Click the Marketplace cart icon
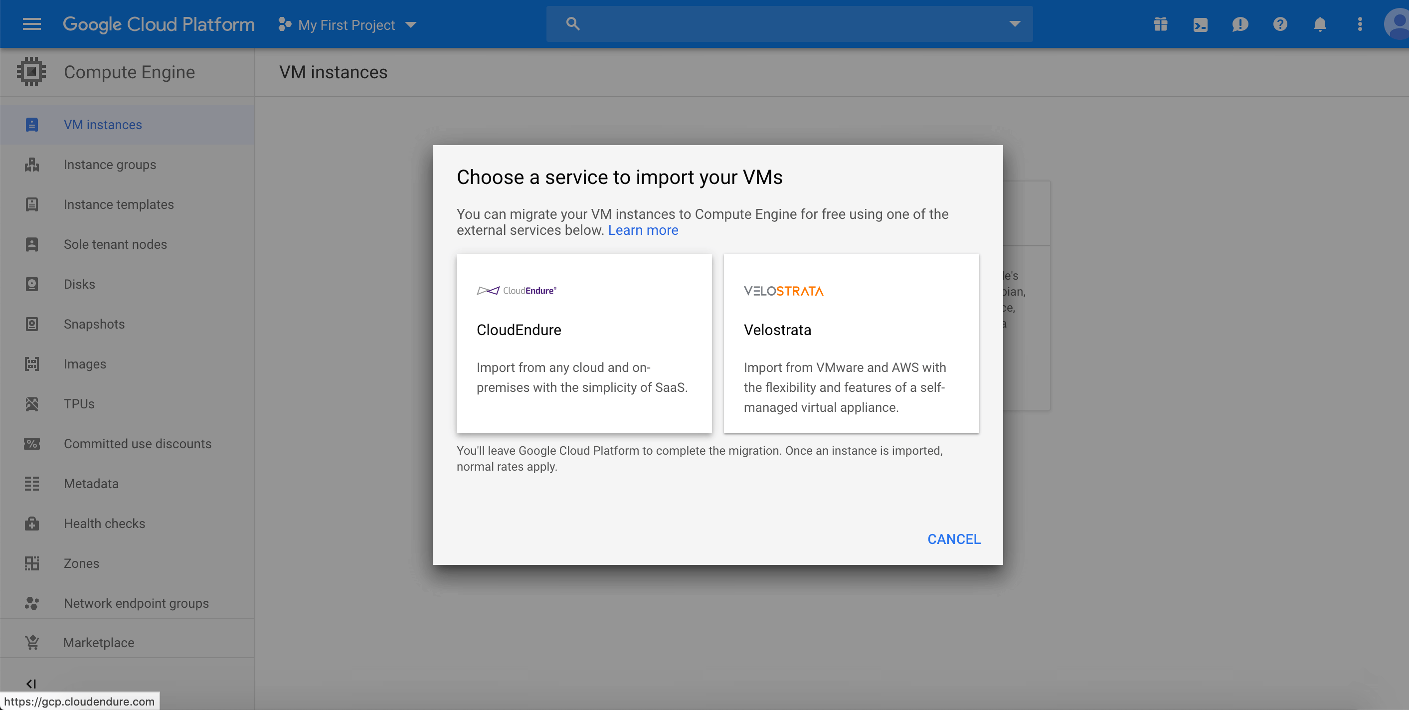 click(32, 643)
